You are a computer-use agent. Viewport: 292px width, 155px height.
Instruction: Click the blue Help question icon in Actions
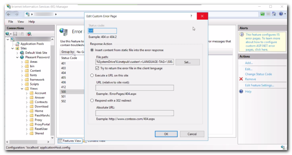pyautogui.click(x=241, y=91)
